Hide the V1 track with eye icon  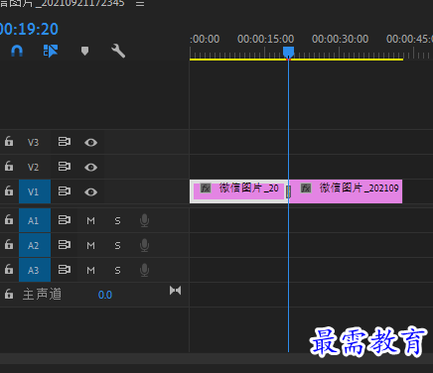[90, 192]
